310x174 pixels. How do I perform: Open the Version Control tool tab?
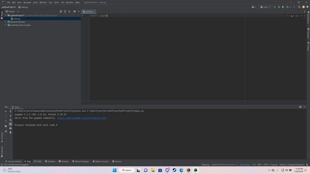coord(13,161)
